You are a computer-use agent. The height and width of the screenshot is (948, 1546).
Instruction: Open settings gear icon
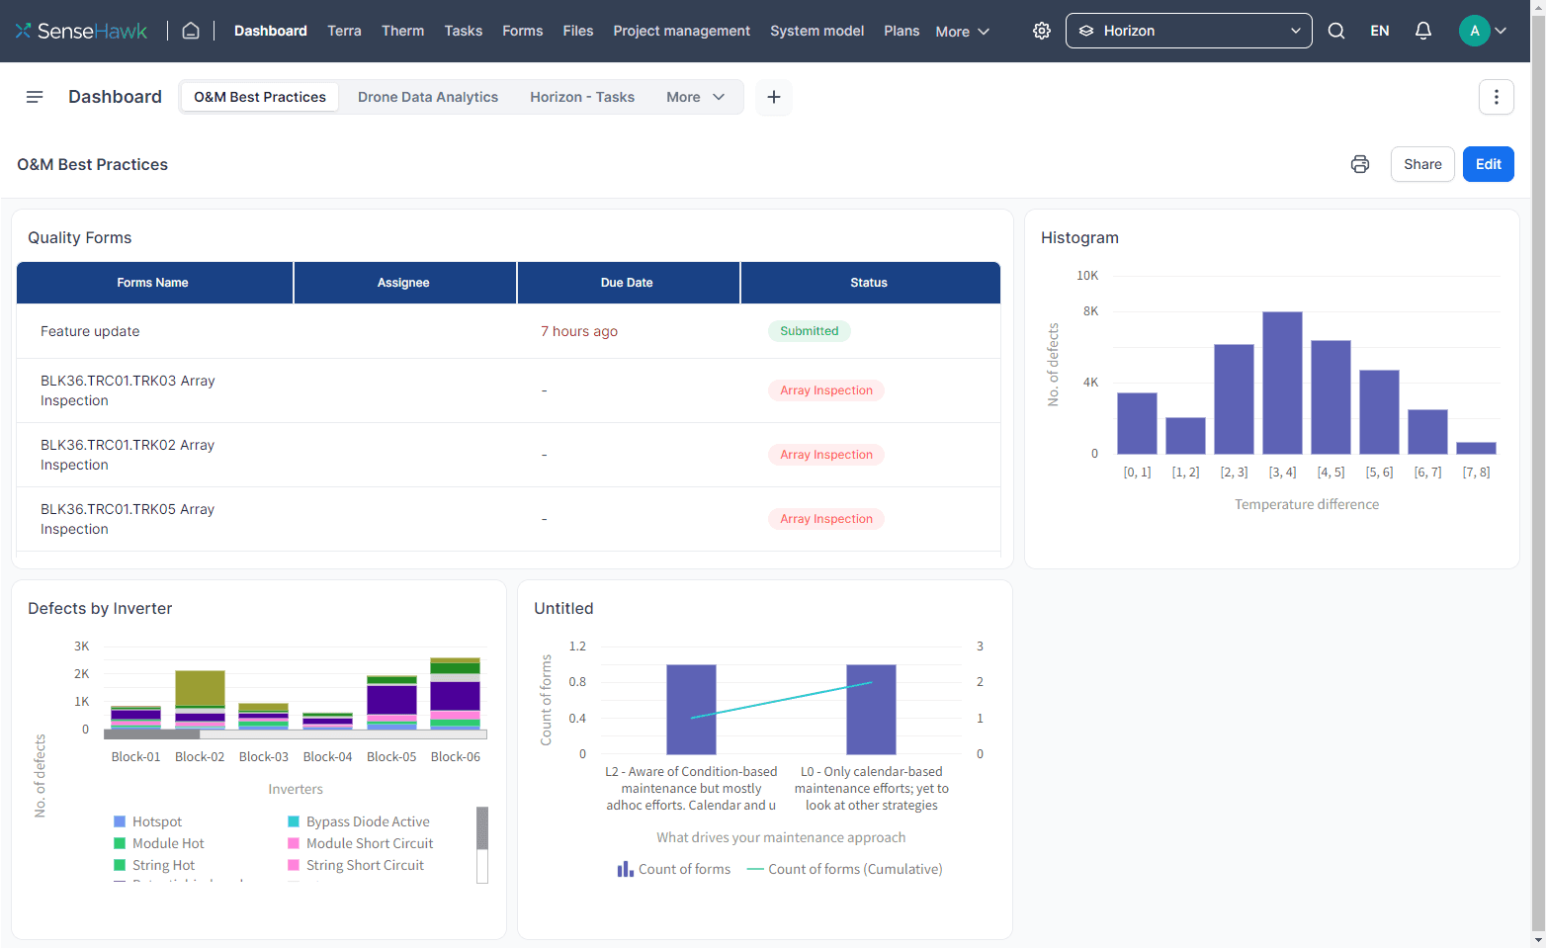tap(1042, 31)
